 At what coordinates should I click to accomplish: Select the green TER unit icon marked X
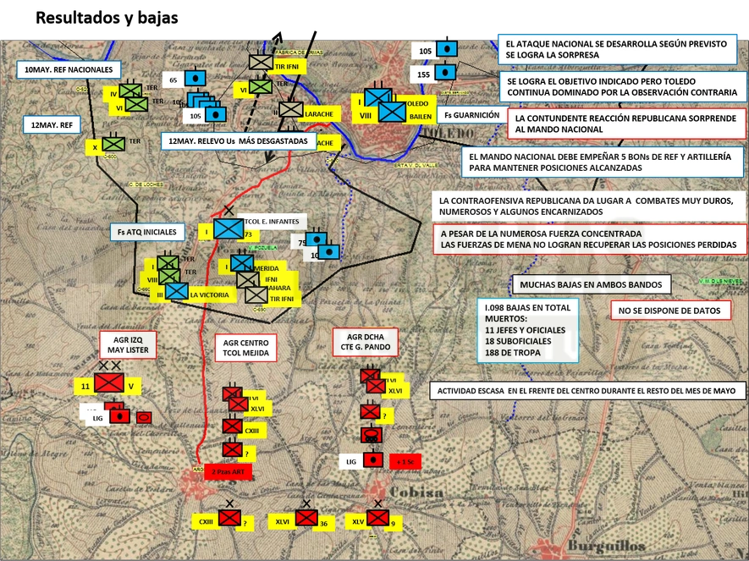113,143
